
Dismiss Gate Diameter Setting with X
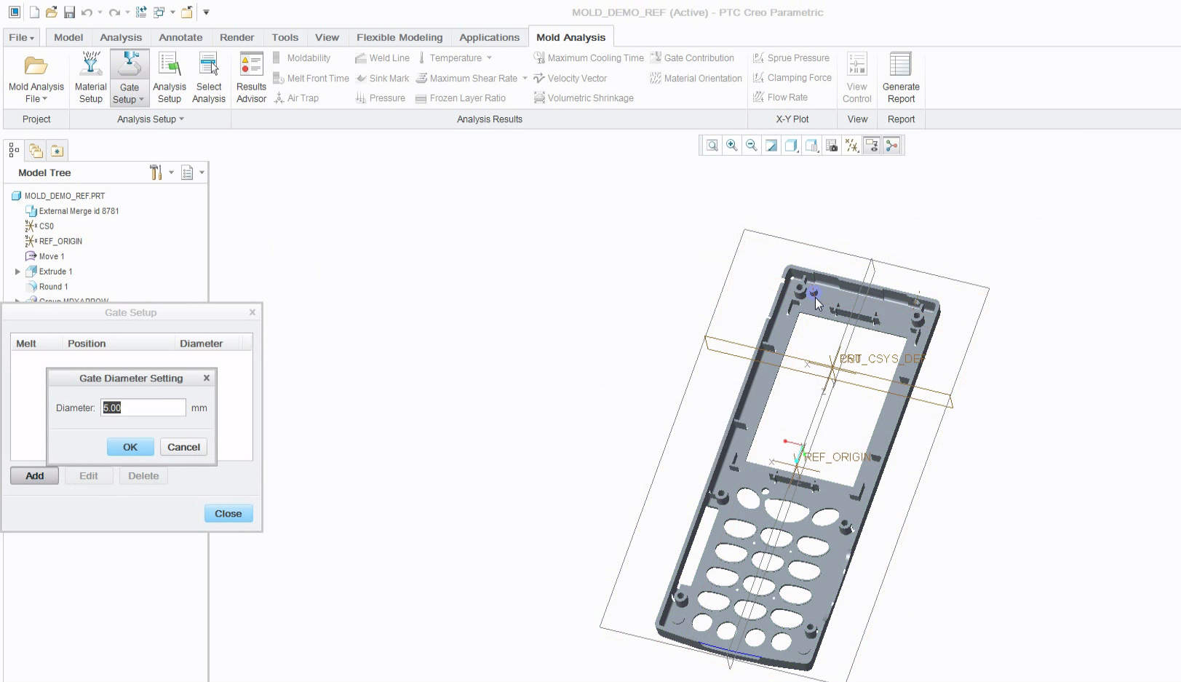click(x=207, y=378)
